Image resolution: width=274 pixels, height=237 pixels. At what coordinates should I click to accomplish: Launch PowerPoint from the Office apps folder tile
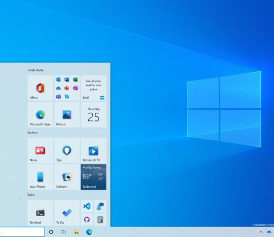pyautogui.click(x=67, y=88)
